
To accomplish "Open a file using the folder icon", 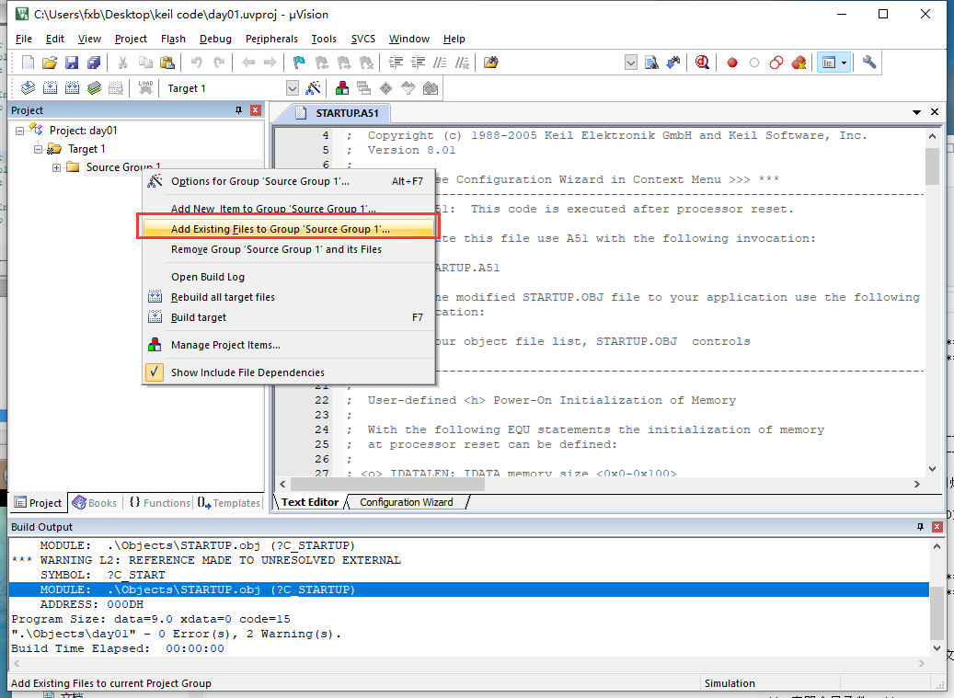I will pyautogui.click(x=50, y=63).
